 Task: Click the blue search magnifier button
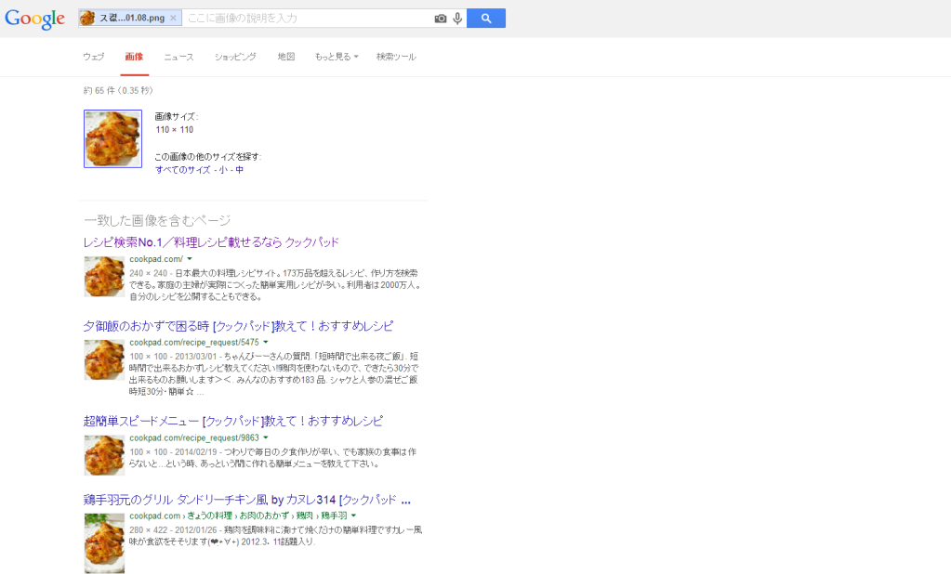click(x=486, y=19)
